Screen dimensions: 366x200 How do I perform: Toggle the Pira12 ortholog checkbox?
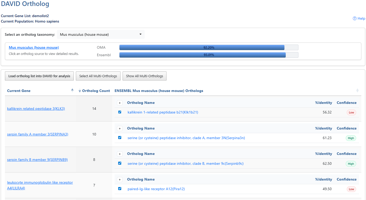pyautogui.click(x=120, y=189)
